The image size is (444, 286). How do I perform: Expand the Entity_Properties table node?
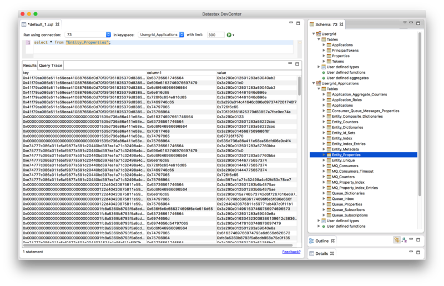tap(324, 155)
